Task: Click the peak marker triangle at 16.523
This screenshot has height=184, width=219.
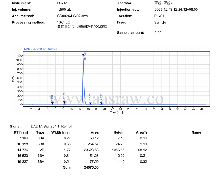Action: point(90,103)
